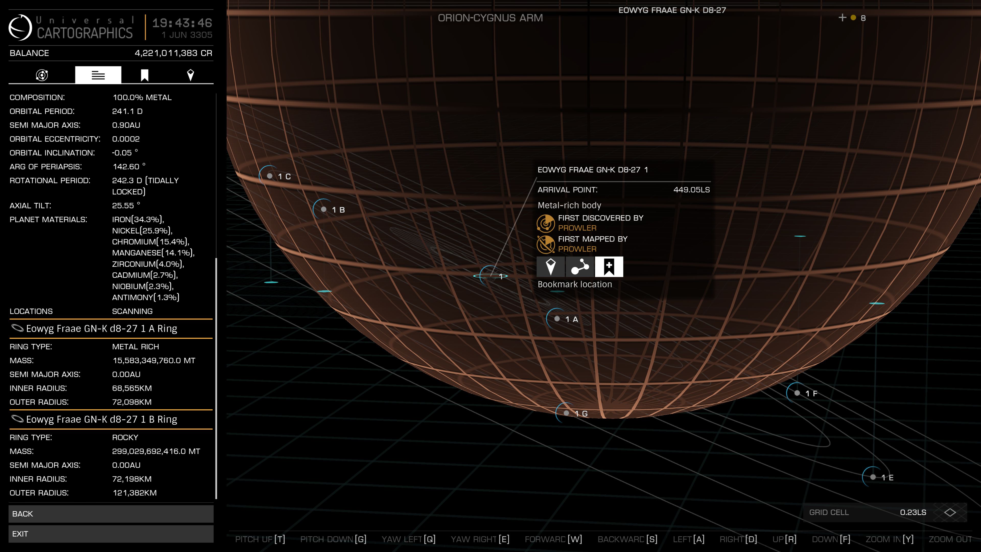Click PROWLER under First Mapped By
981x552 pixels.
[x=577, y=249]
